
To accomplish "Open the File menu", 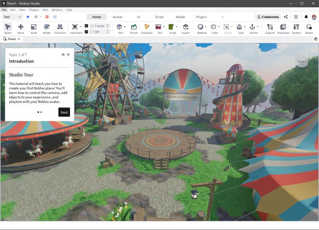I will pos(4,10).
